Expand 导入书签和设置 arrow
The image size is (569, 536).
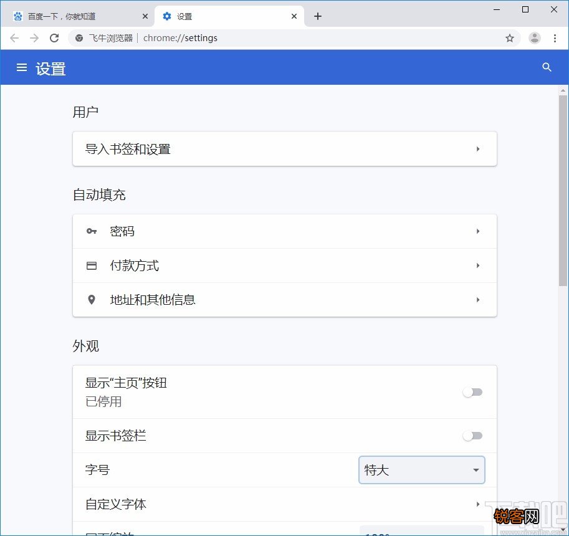click(478, 149)
